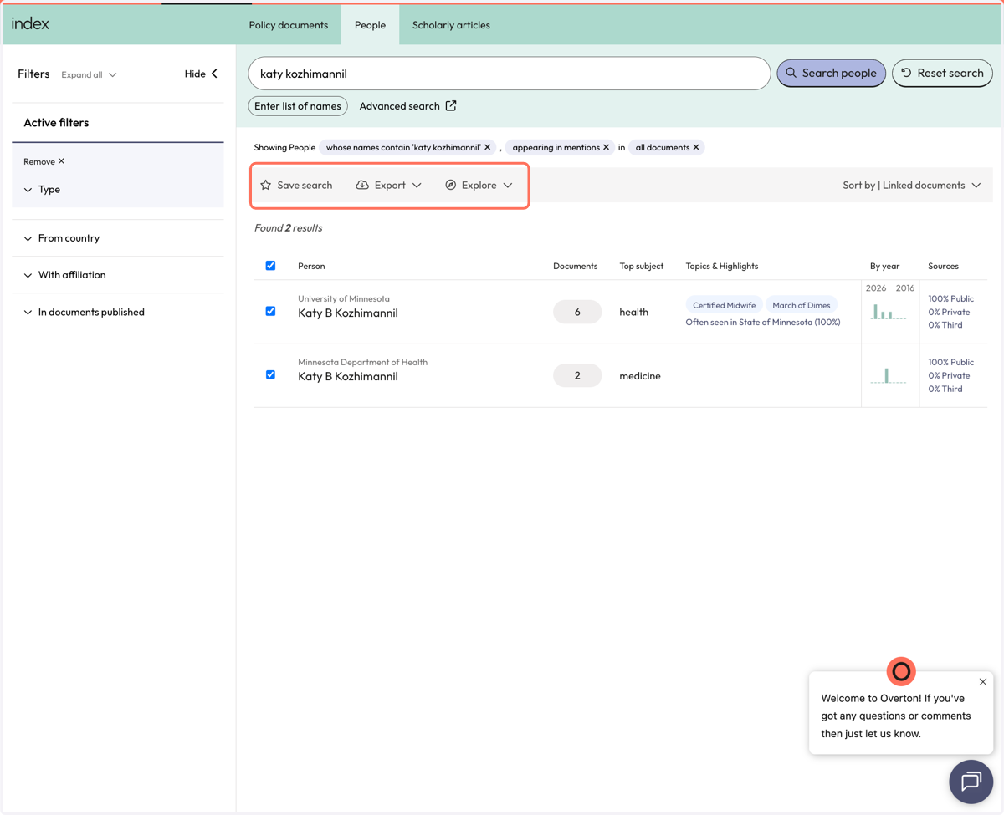Screen dimensions: 1004x815
Task: Expand all filters
Action: click(89, 74)
